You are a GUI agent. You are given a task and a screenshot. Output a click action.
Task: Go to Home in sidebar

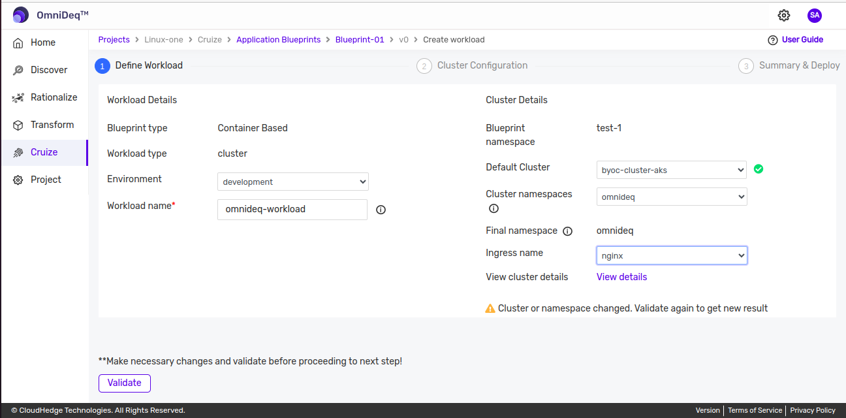click(x=44, y=42)
